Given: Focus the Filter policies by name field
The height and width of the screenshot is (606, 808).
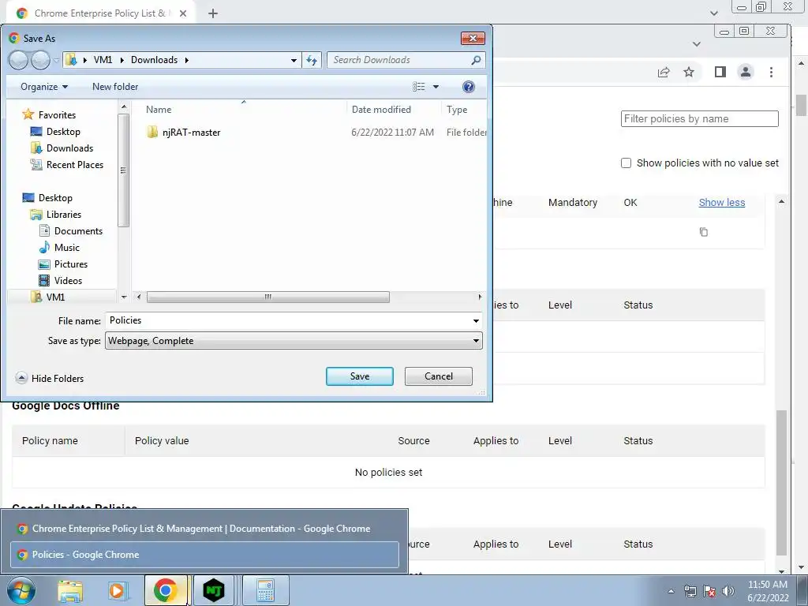Looking at the screenshot, I should coord(699,118).
